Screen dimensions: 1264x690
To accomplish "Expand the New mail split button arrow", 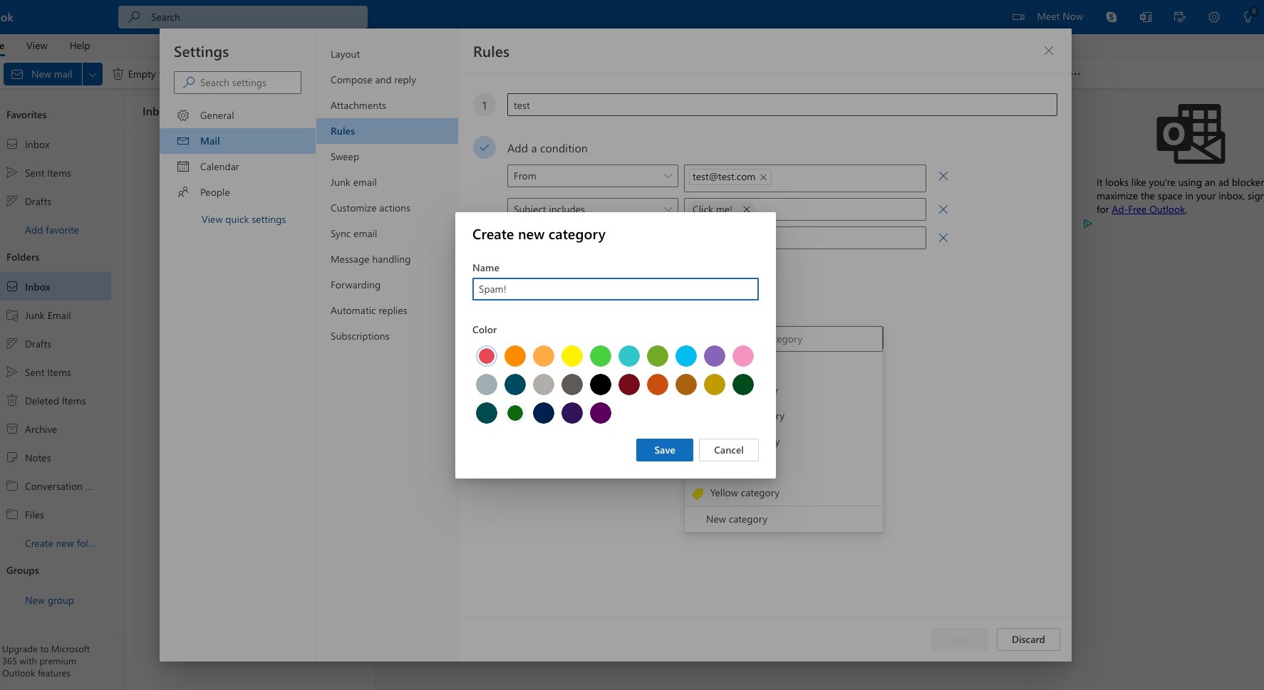I will pos(93,74).
